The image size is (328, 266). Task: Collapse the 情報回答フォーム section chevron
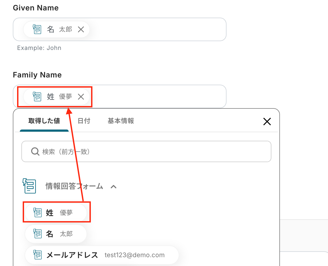pyautogui.click(x=114, y=187)
